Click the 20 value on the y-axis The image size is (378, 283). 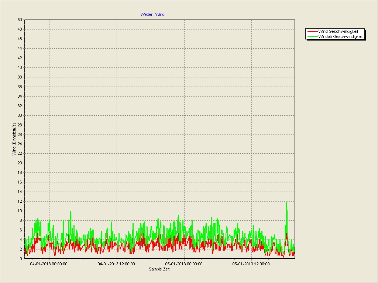point(20,163)
